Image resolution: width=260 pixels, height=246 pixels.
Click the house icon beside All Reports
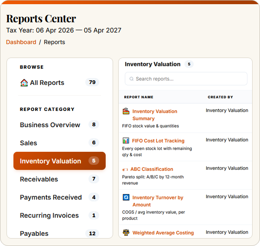click(24, 83)
